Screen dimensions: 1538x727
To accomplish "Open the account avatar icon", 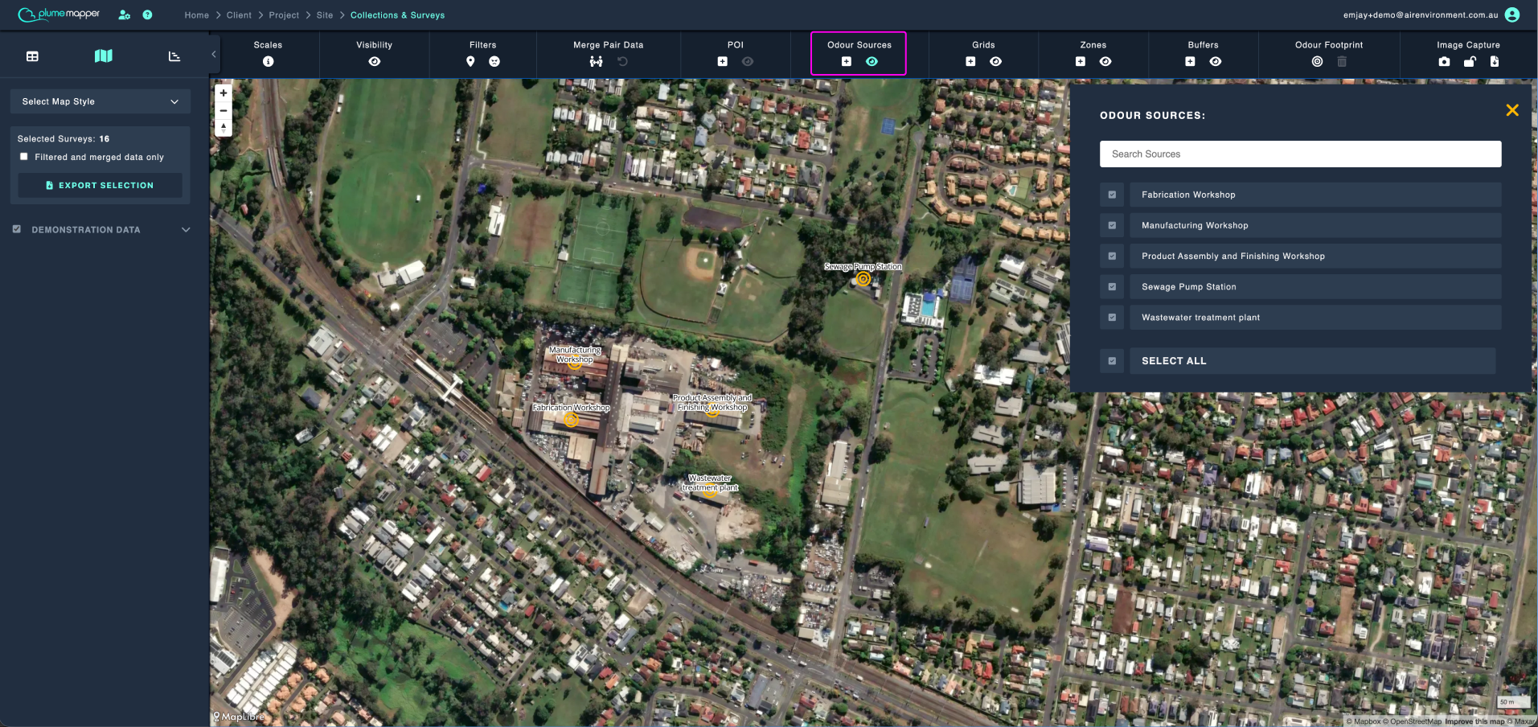I will coord(1512,14).
